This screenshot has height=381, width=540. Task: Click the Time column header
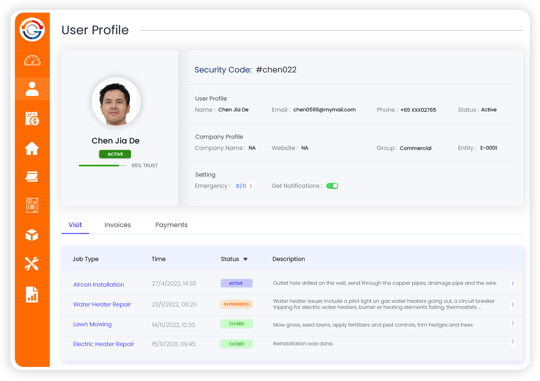coord(158,259)
